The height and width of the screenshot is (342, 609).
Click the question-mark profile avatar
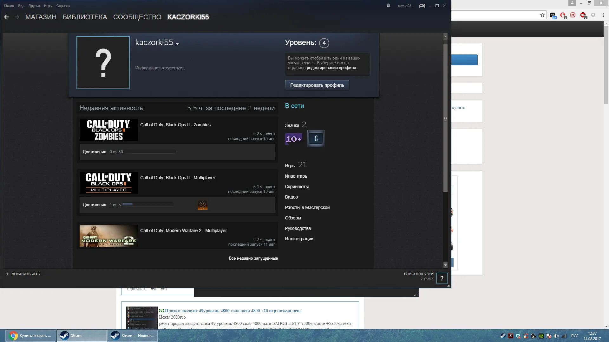click(x=103, y=63)
